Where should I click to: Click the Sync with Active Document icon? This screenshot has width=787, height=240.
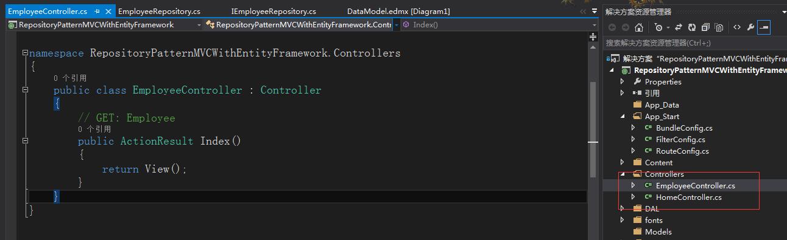(679, 27)
